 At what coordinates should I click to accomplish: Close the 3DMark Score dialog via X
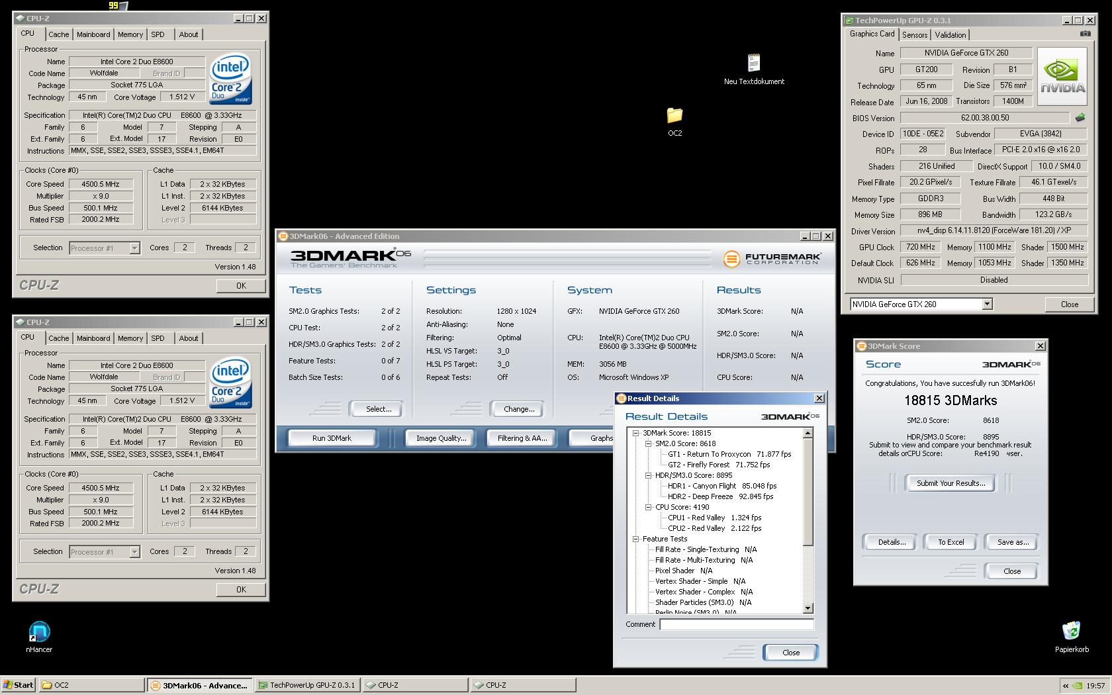tap(1040, 346)
